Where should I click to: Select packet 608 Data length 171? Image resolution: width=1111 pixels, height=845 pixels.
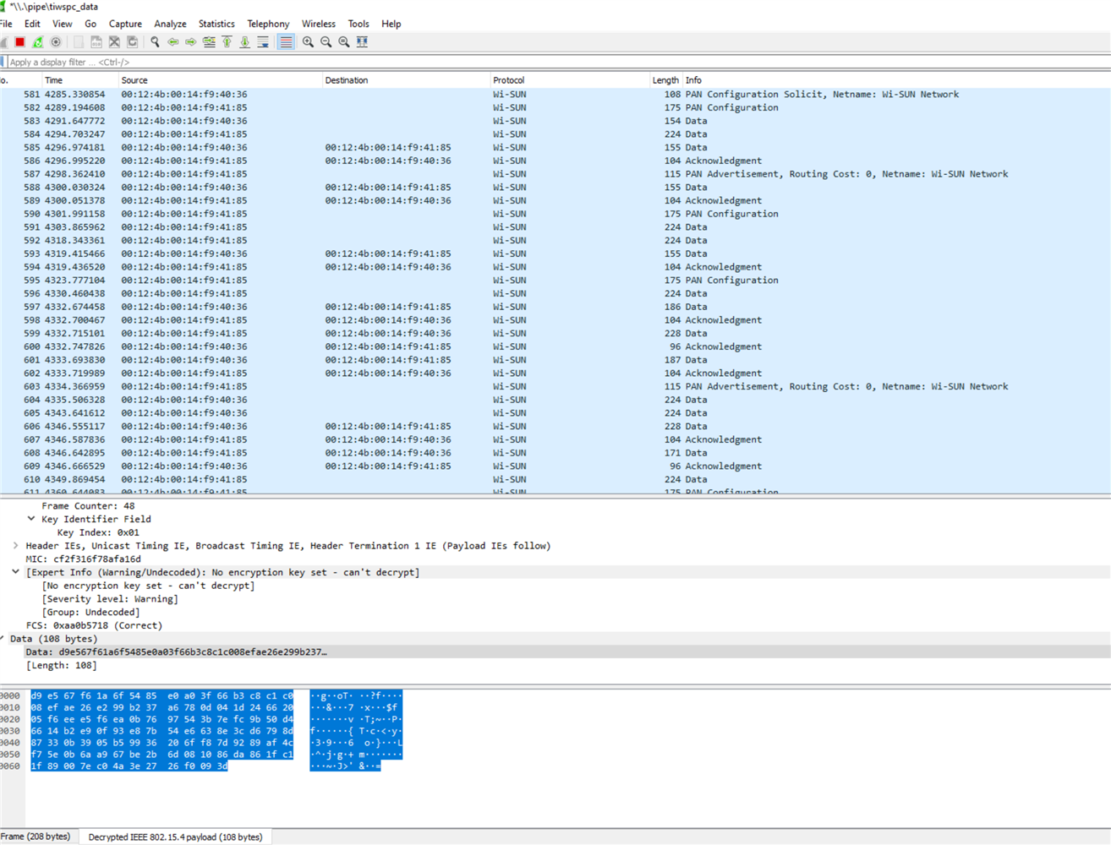555,453
